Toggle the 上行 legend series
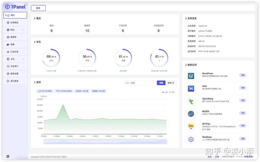The image size is (260, 162). point(165,92)
